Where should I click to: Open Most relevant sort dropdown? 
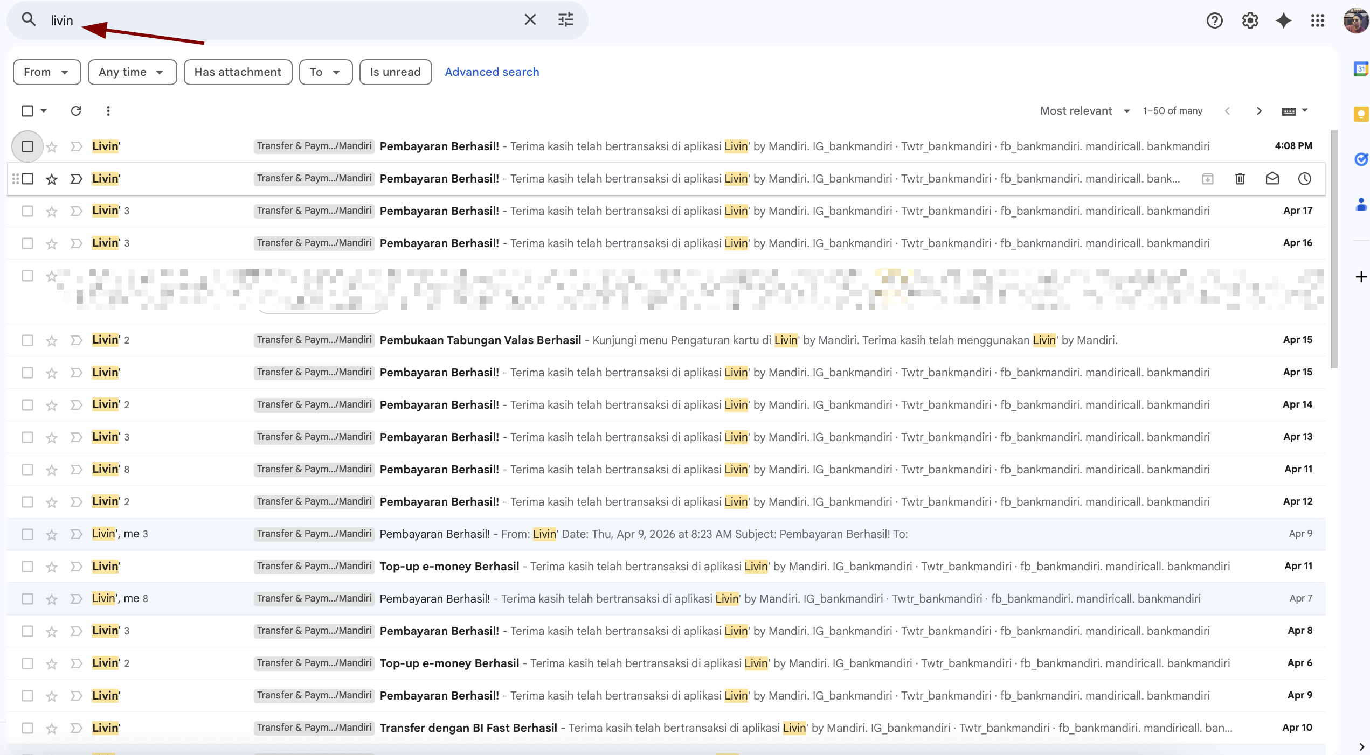[x=1085, y=111]
